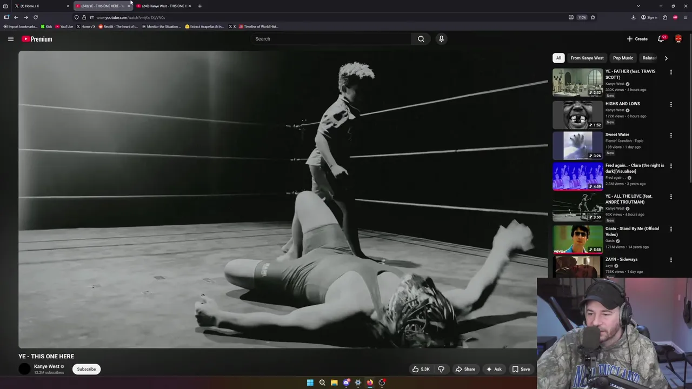
Task: Open Timeline of World History bookmark
Action: [258, 26]
